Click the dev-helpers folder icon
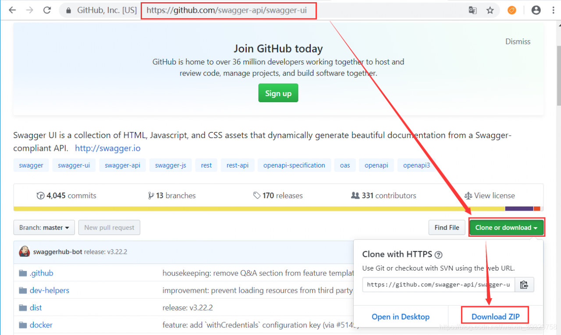Image resolution: width=561 pixels, height=335 pixels. click(x=23, y=290)
